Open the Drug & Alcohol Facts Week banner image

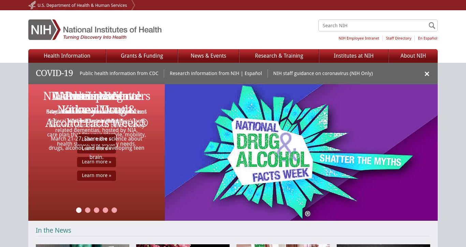tap(301, 152)
